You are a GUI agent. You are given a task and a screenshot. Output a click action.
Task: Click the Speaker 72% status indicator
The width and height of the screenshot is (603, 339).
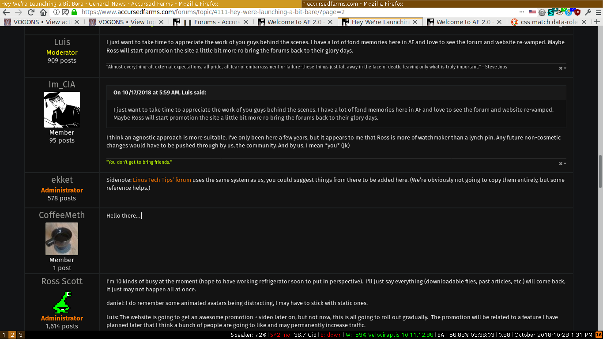click(x=249, y=335)
